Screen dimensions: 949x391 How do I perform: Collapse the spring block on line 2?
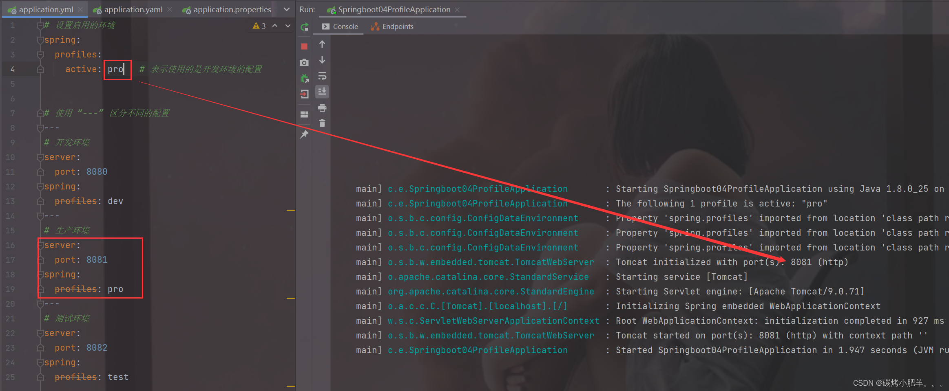pyautogui.click(x=40, y=40)
